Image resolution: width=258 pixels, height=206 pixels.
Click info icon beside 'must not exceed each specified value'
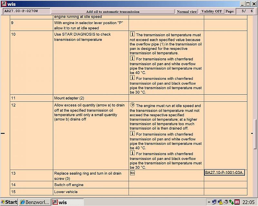132,34
